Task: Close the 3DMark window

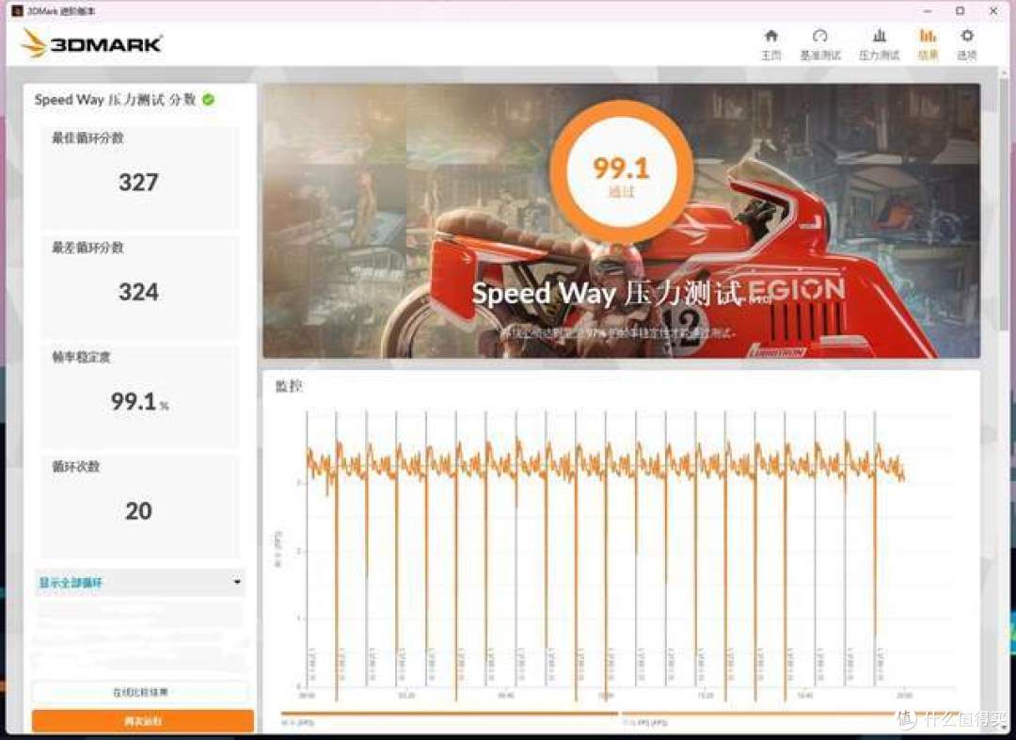Action: pos(993,11)
